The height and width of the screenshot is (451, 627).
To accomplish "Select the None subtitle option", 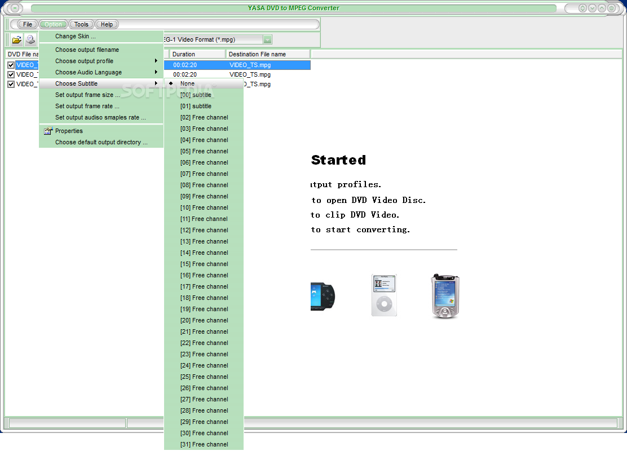I will tap(204, 83).
